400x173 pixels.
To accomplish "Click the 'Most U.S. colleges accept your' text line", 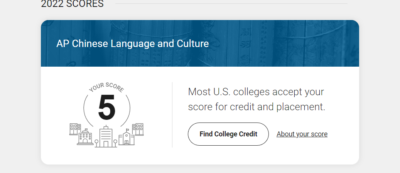I will (x=256, y=92).
